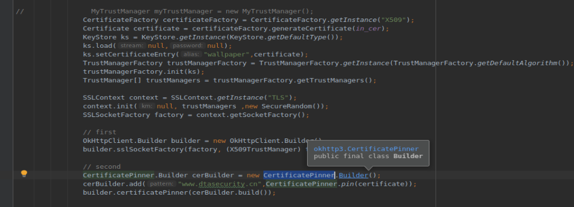This screenshot has width=574, height=207.
Task: Click the getDefaultType method call
Action: click(297, 37)
